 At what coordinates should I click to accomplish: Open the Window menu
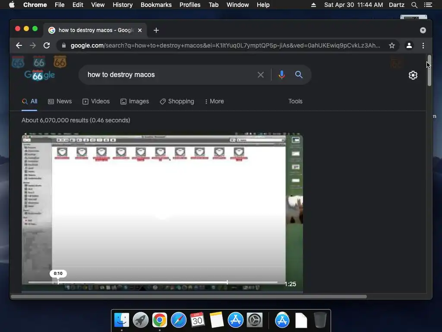[238, 5]
